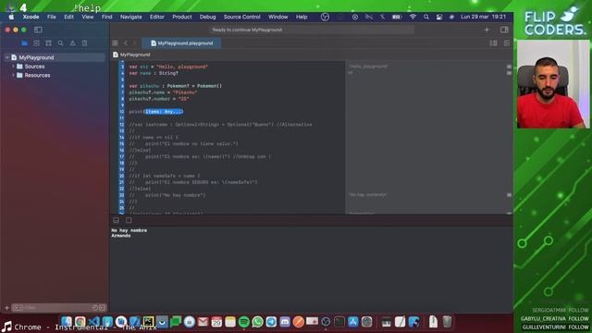Screen dimensions: 592x333
Task: Open the editor options lines icon
Action: 493,43
